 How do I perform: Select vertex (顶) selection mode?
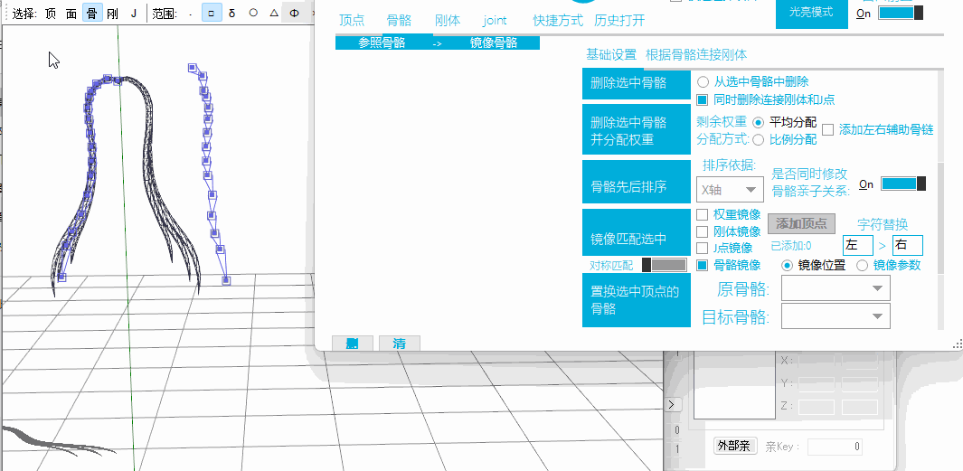(51, 14)
